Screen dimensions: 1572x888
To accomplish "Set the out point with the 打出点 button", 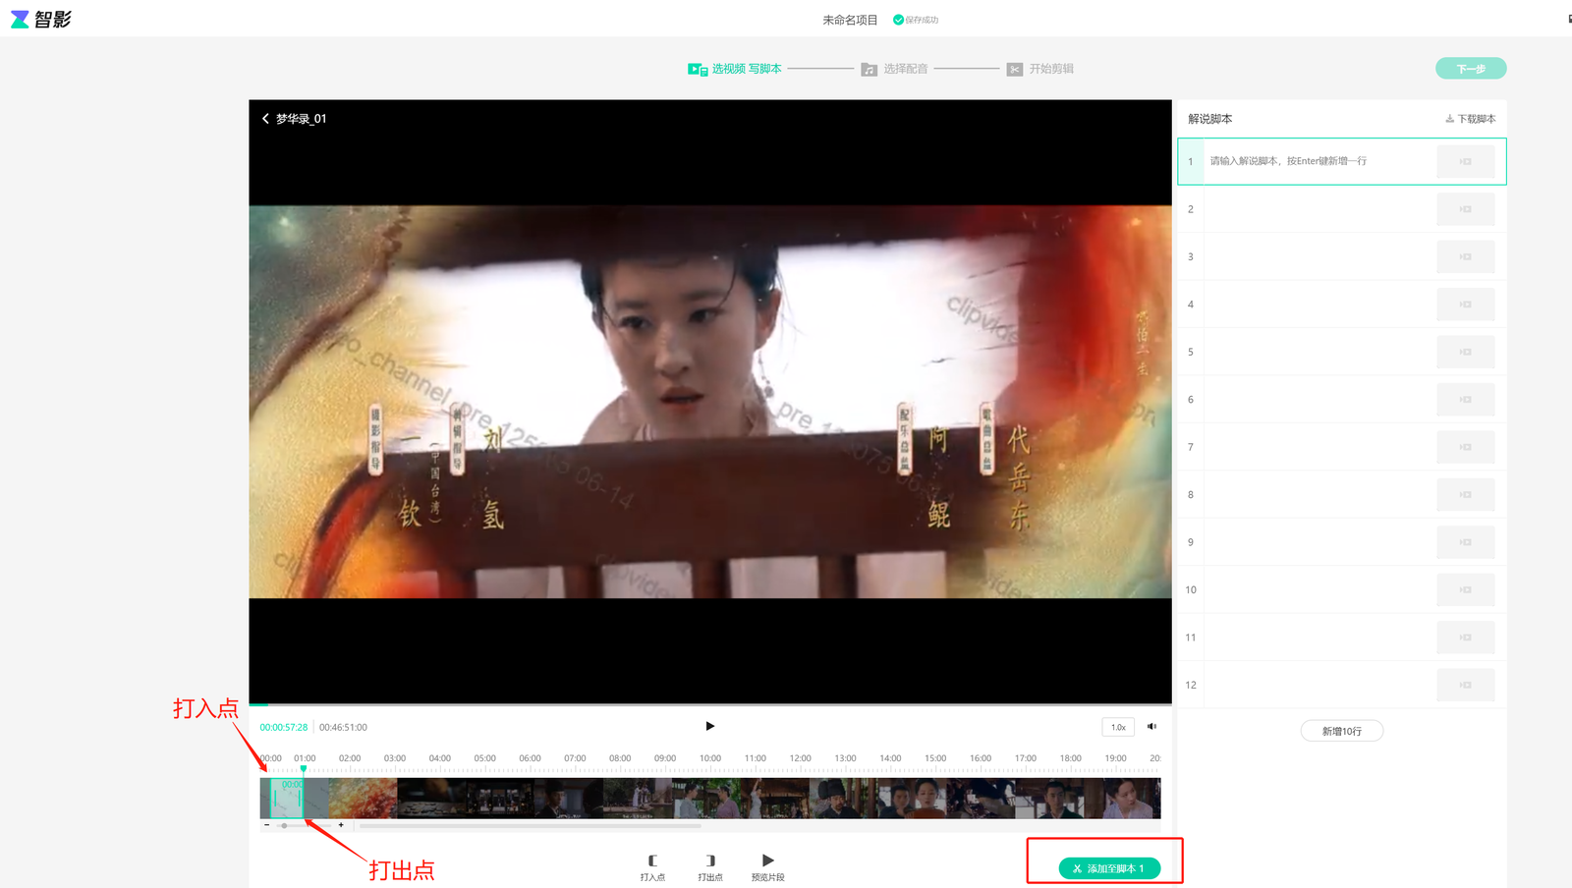I will coord(710,867).
